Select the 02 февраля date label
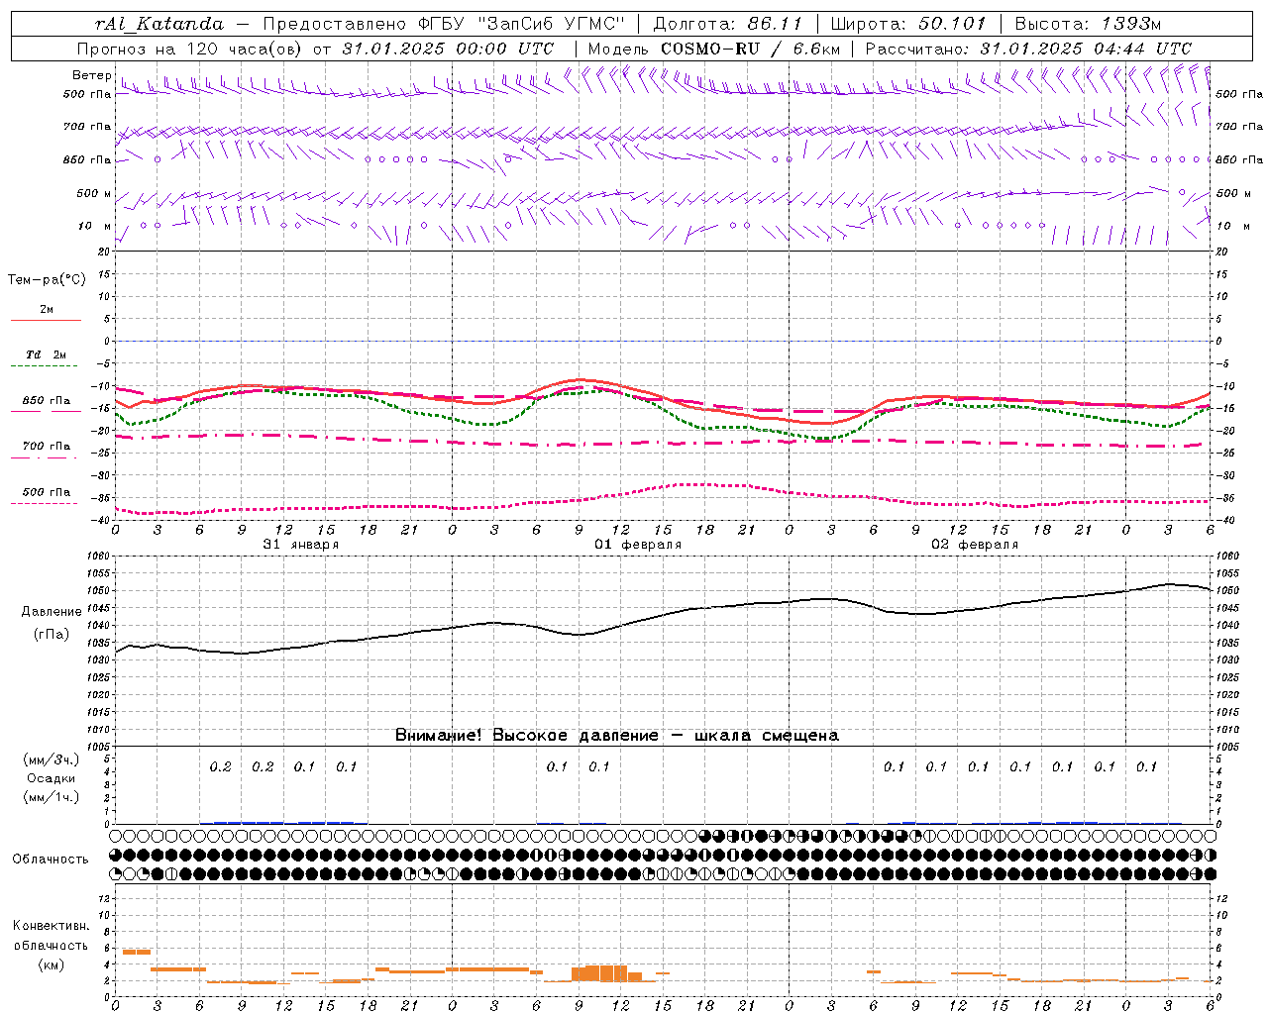This screenshot has height=1014, width=1268. click(x=975, y=545)
